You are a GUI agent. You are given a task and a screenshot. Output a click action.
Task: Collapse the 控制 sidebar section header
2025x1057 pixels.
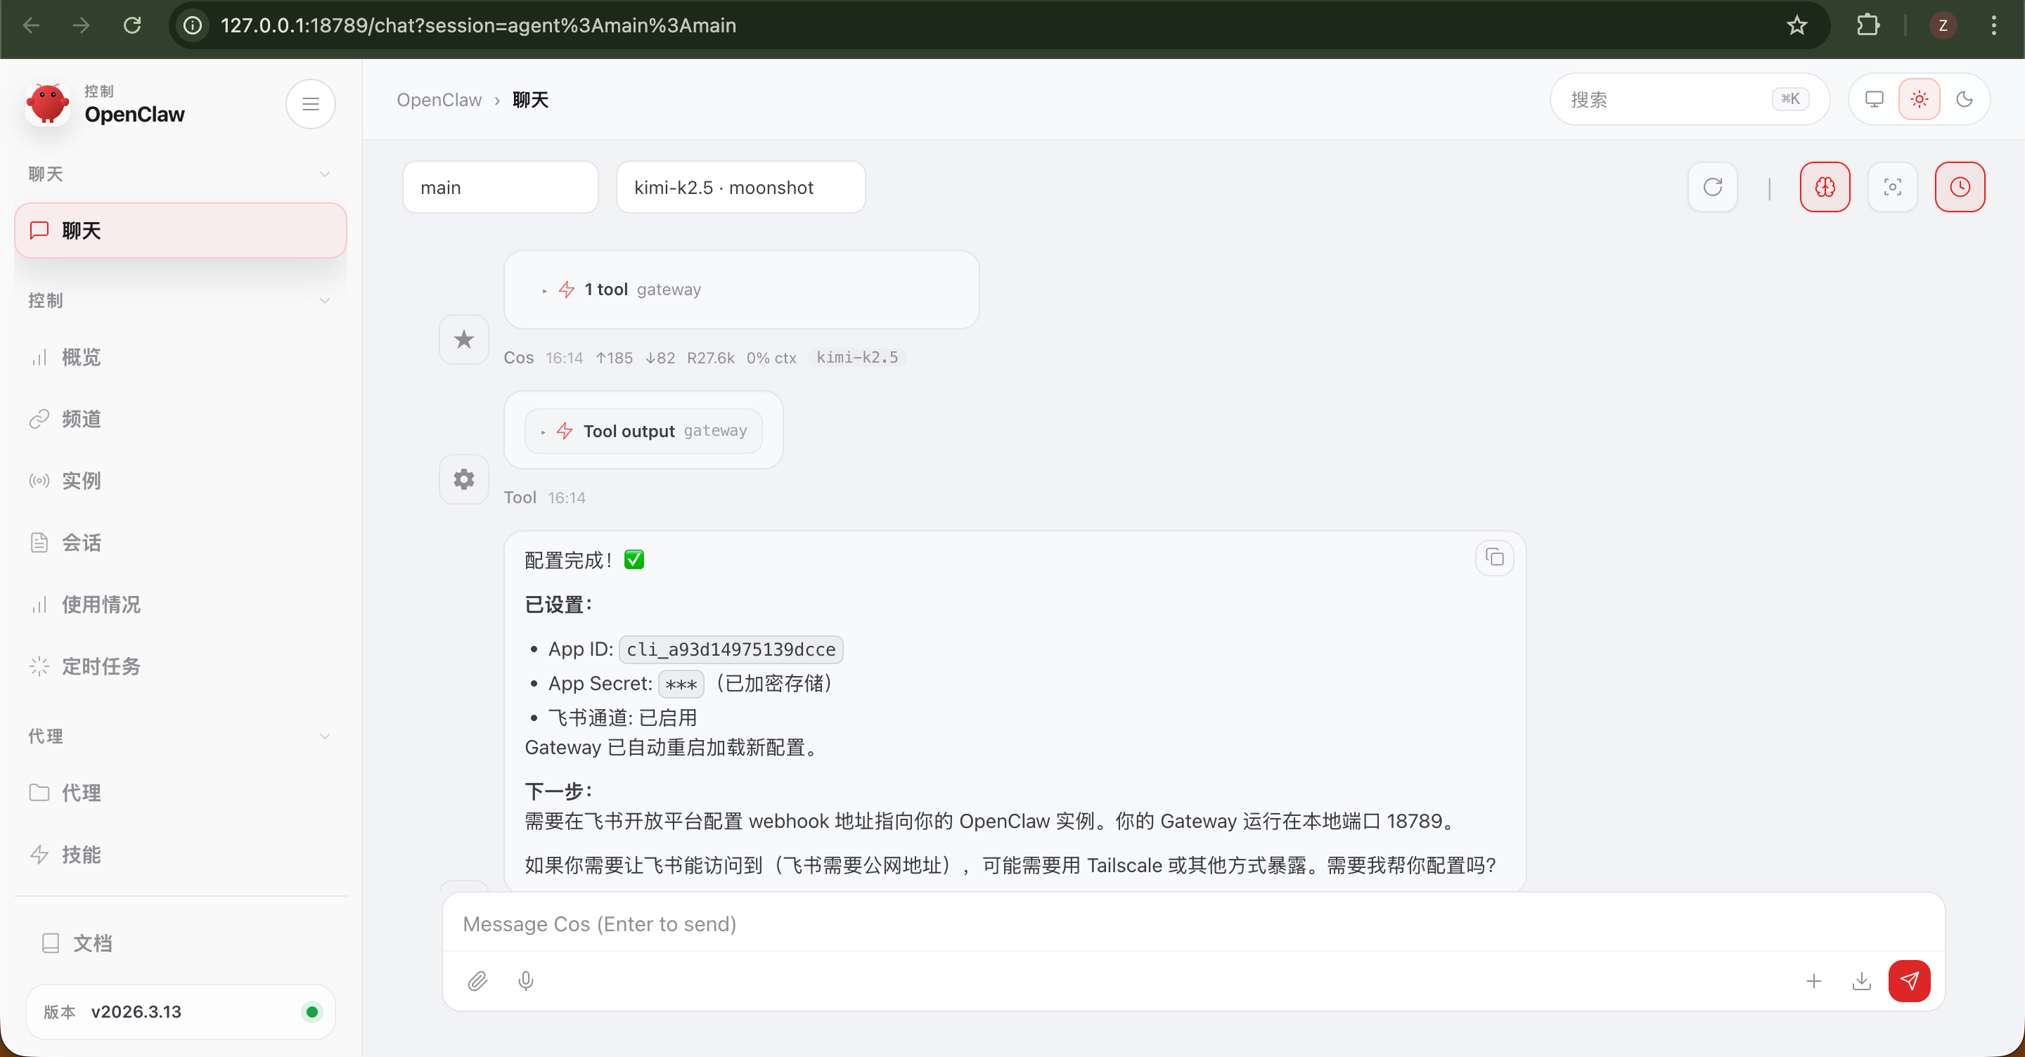pyautogui.click(x=180, y=300)
